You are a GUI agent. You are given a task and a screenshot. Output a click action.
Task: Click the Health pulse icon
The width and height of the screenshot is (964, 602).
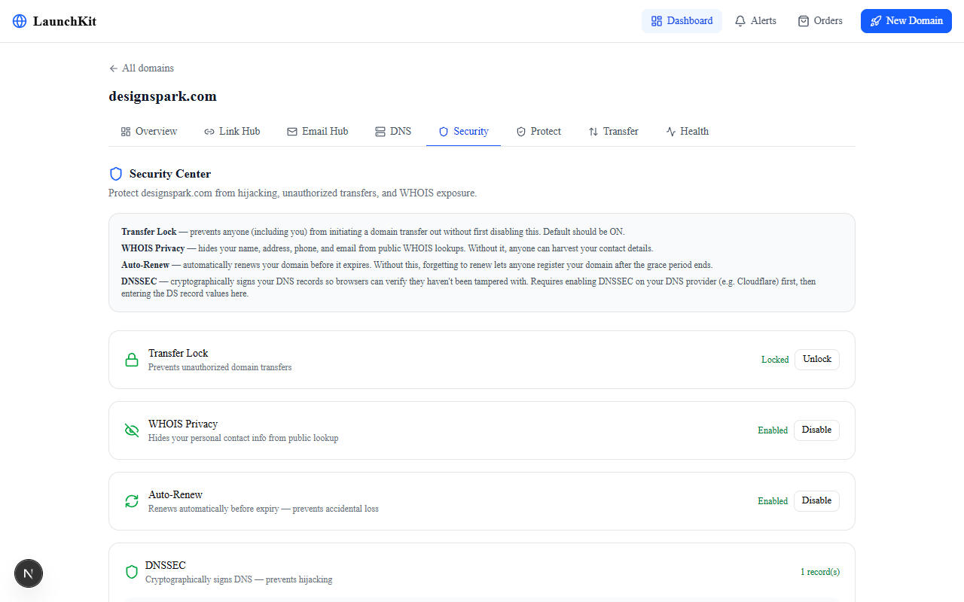pyautogui.click(x=671, y=132)
